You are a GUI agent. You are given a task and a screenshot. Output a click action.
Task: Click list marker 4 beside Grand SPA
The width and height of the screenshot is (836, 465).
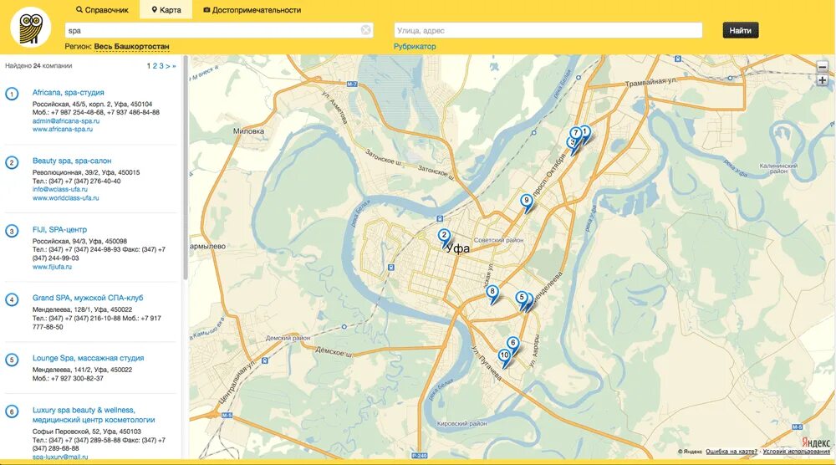[12, 299]
